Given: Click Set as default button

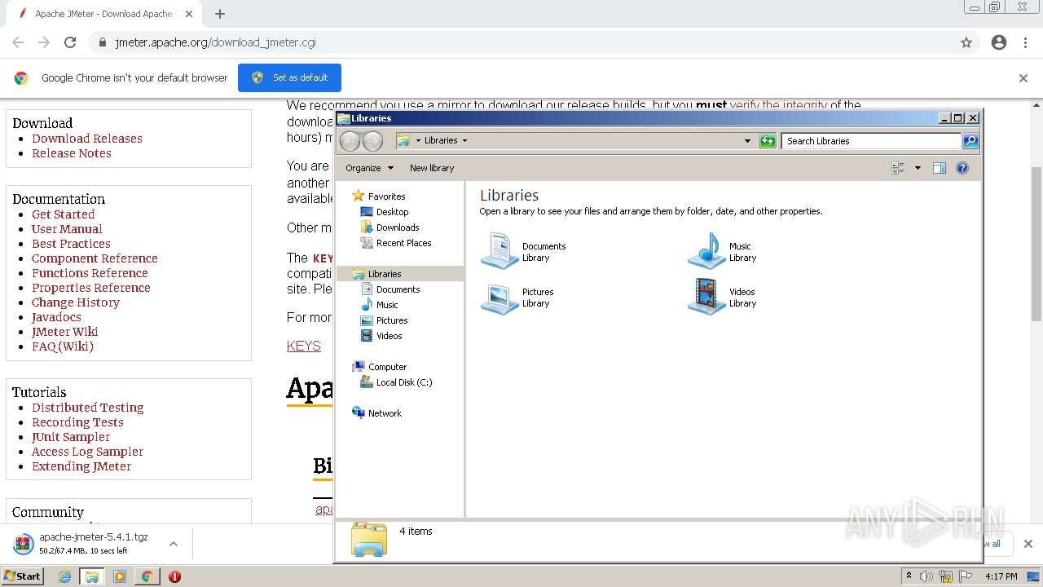Looking at the screenshot, I should [289, 77].
